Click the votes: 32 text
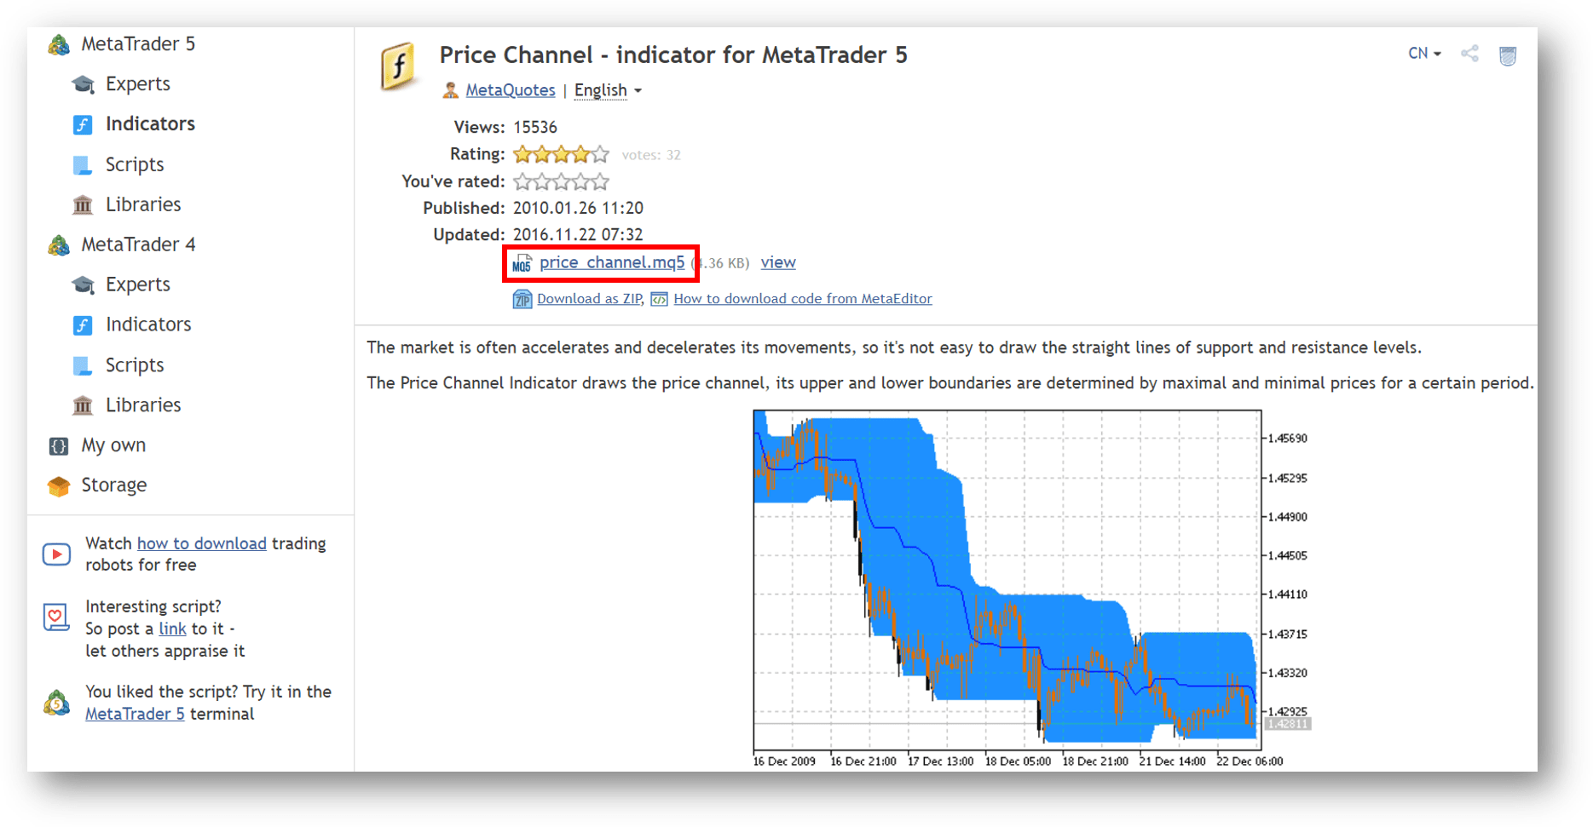Screen dimensions: 1593x827 tap(651, 155)
